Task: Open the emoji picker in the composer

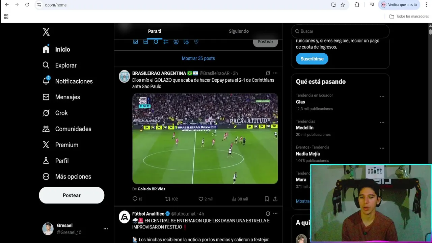Action: point(176,42)
